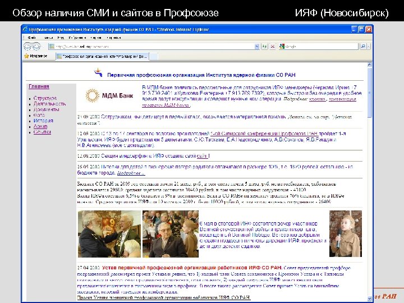This screenshot has height=303, width=404.
Task: Open the Файл menu
Action: click(x=32, y=38)
